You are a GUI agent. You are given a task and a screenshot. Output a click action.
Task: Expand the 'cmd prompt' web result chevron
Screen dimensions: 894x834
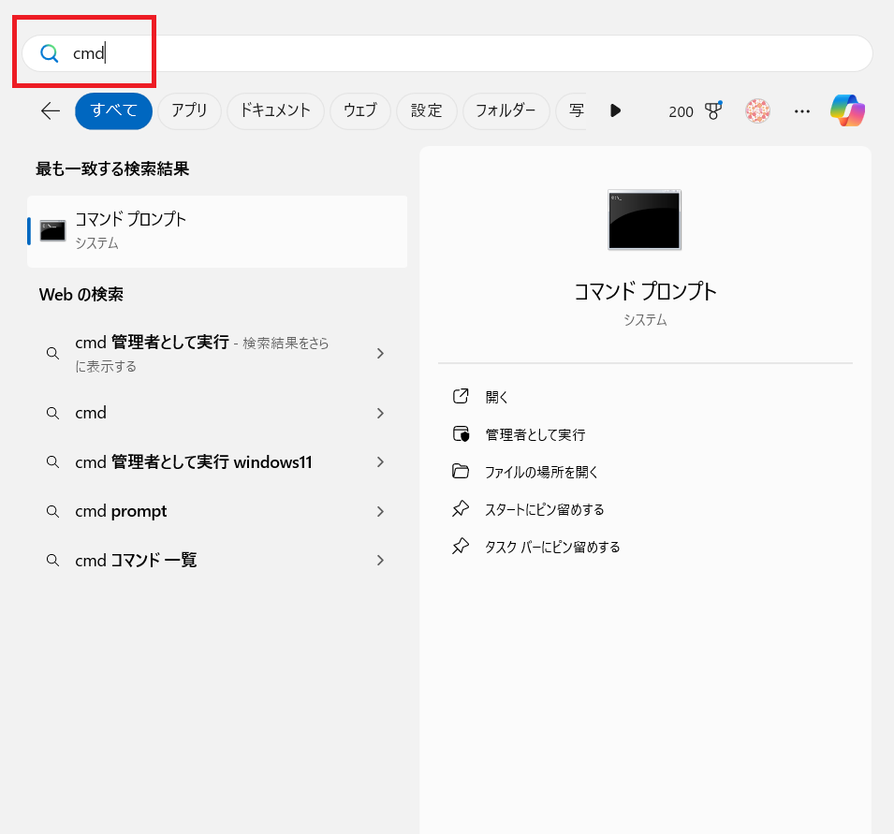coord(380,511)
